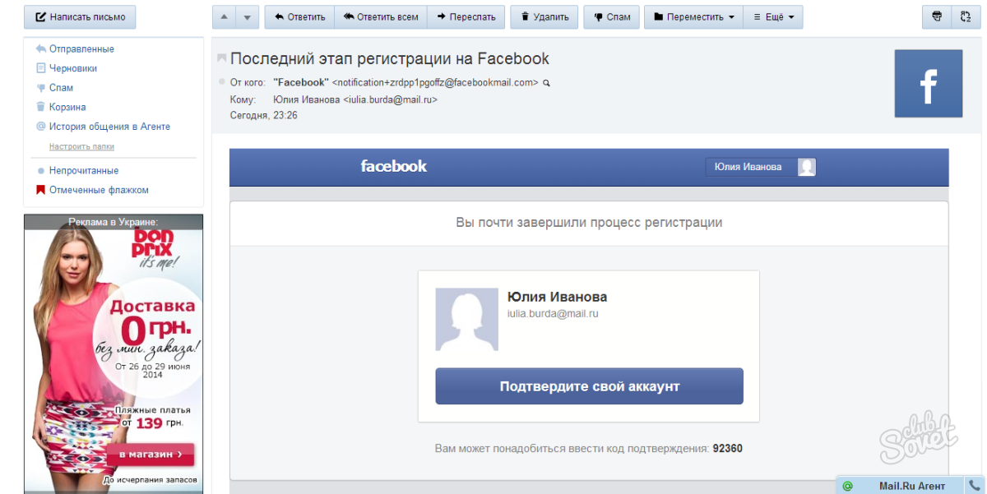Click Вы почти завершили процесс регистрации heading

pos(589,223)
